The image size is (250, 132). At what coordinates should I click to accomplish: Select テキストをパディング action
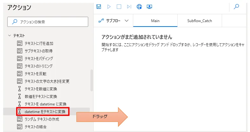point(38,58)
